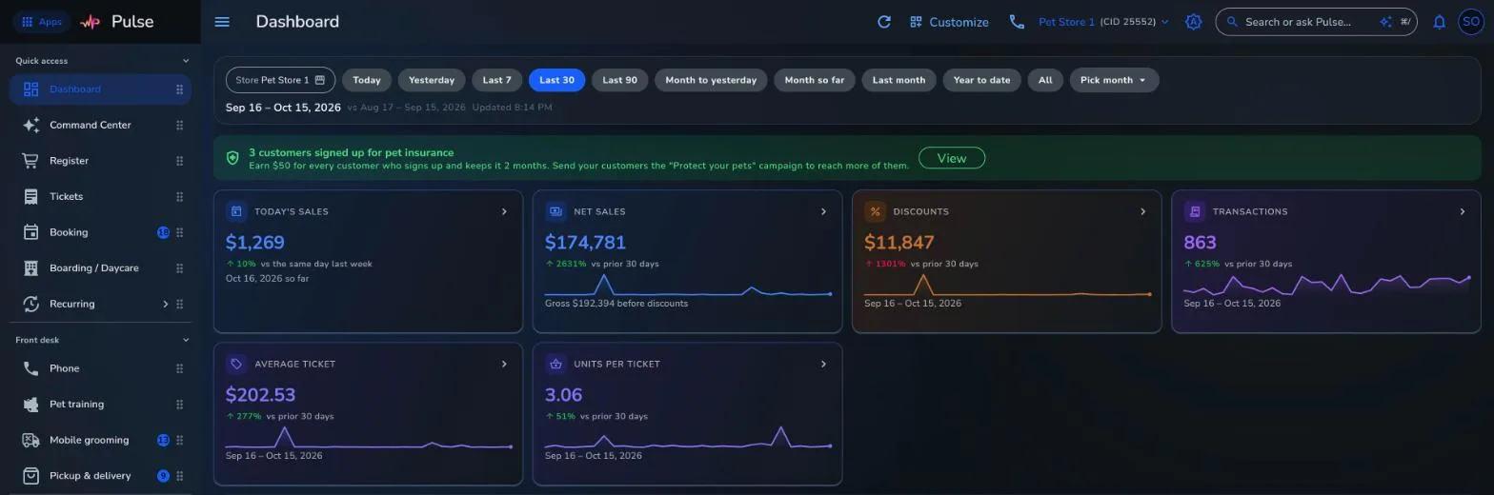Click the Average Ticket tag icon
Screen dimensions: 1494x495
click(x=236, y=364)
